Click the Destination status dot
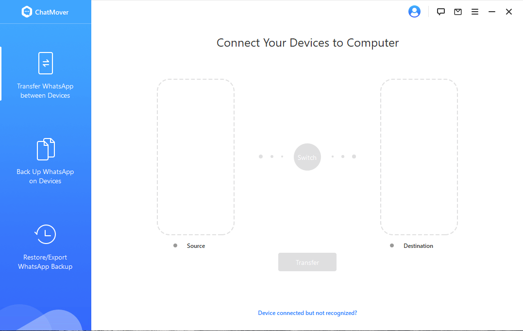Image resolution: width=523 pixels, height=331 pixels. pos(392,245)
